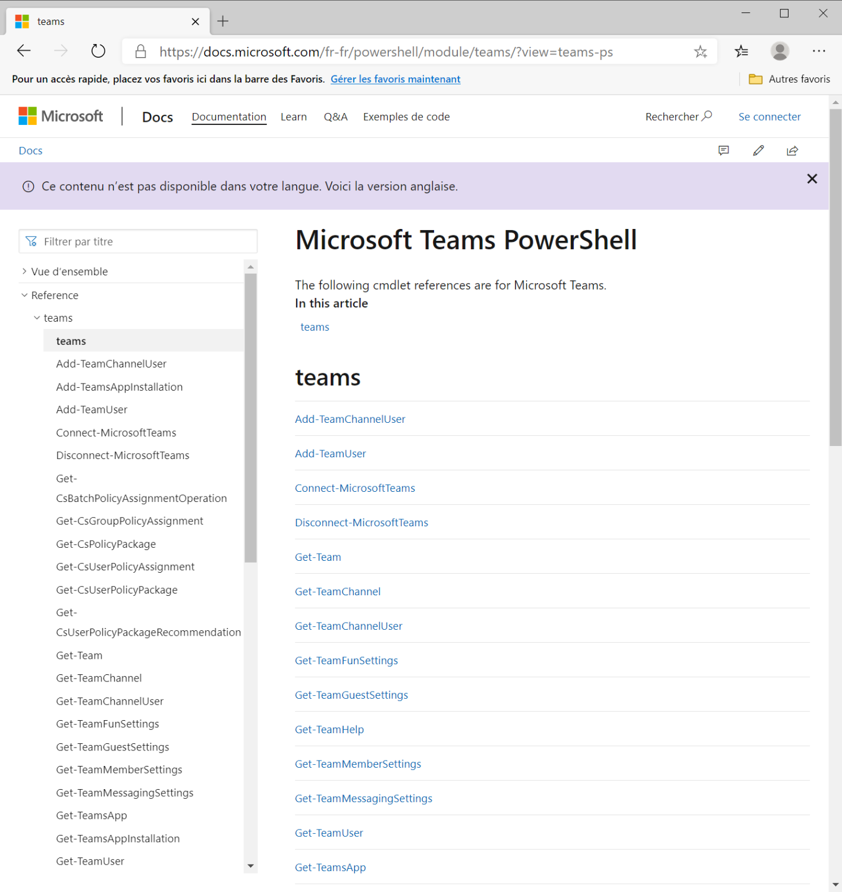The image size is (842, 892).
Task: Select Get-CsBatchPolicyAssignmentOperation in sidebar
Action: coord(141,488)
